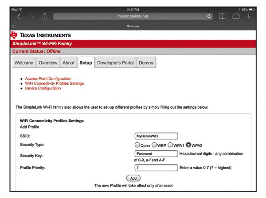Open iCloud tabs cloud icon
This screenshot has width=266, height=198.
pyautogui.click(x=236, y=16)
